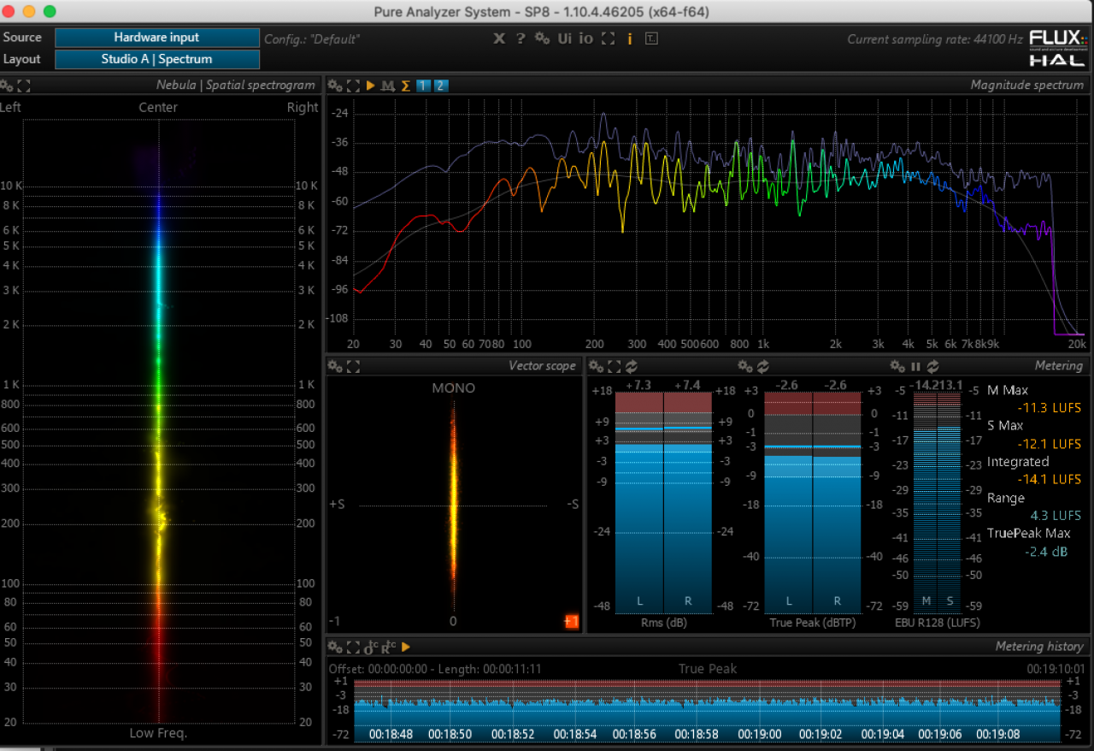
Task: Click the left Rms meter bar labeled L
Action: 639,502
